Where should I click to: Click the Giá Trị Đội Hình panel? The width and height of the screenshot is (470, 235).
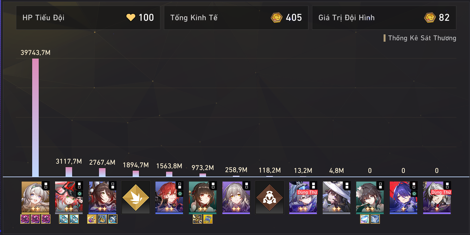(384, 18)
